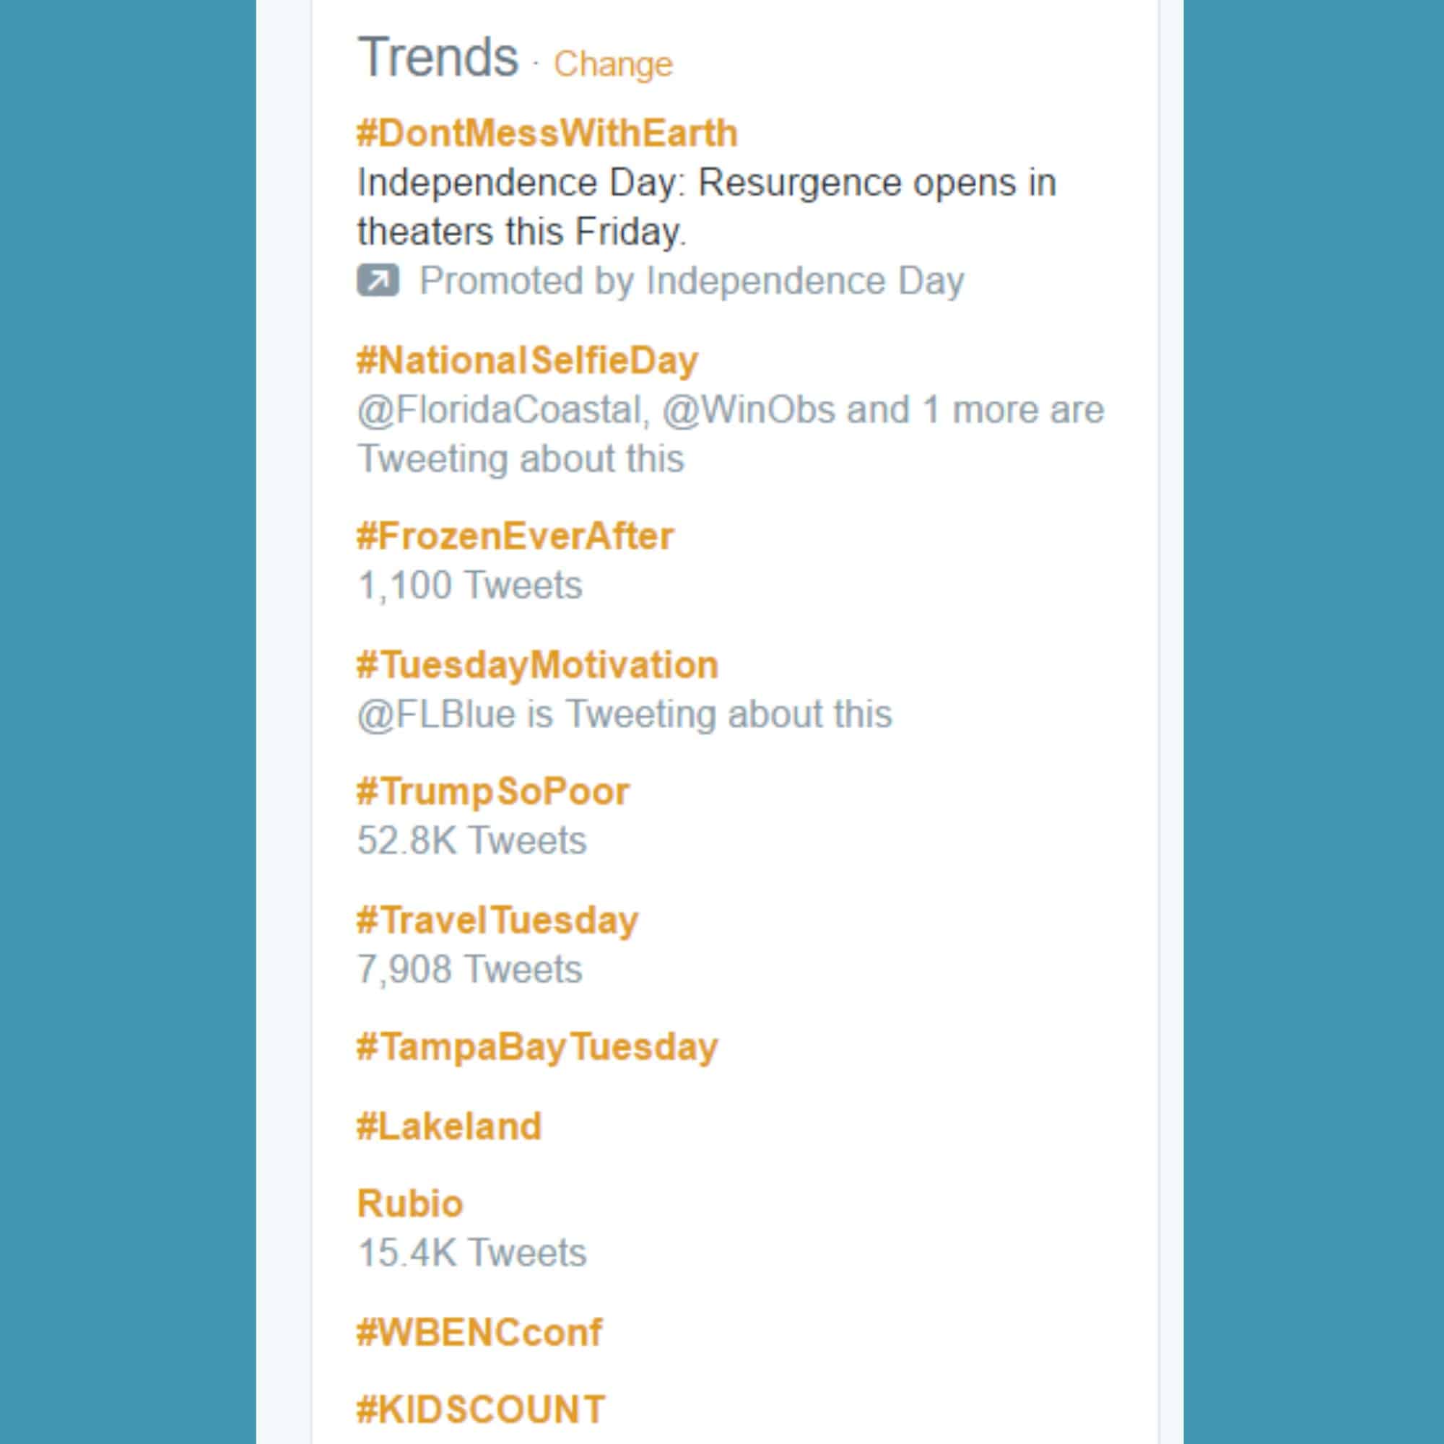The image size is (1444, 1444).
Task: Click the #KIDSCOUNT trend
Action: click(x=481, y=1409)
